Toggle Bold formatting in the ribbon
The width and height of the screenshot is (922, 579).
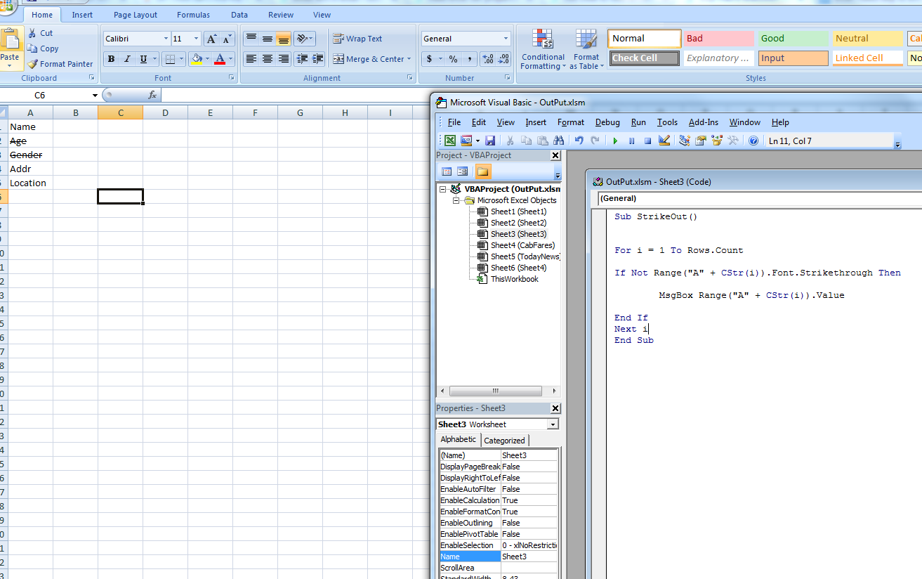pos(111,59)
